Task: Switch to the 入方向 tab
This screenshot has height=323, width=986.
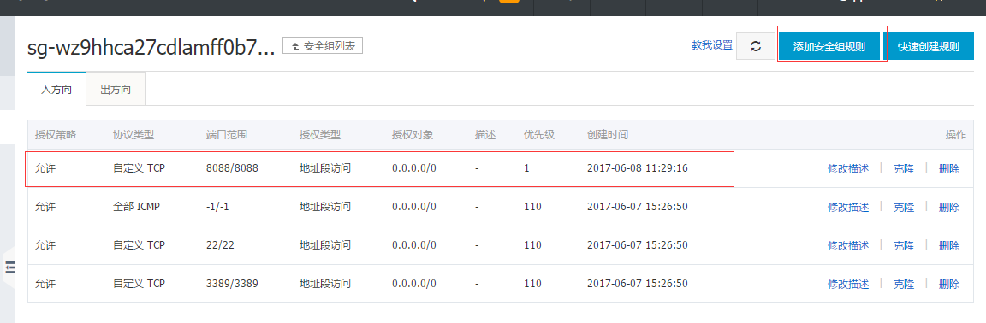Action: pos(56,89)
